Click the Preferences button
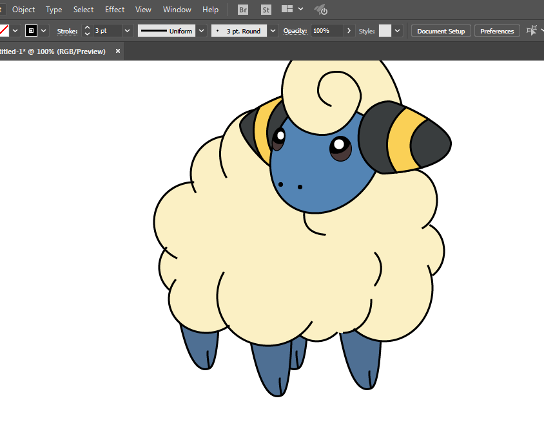This screenshot has height=423, width=544. point(497,31)
